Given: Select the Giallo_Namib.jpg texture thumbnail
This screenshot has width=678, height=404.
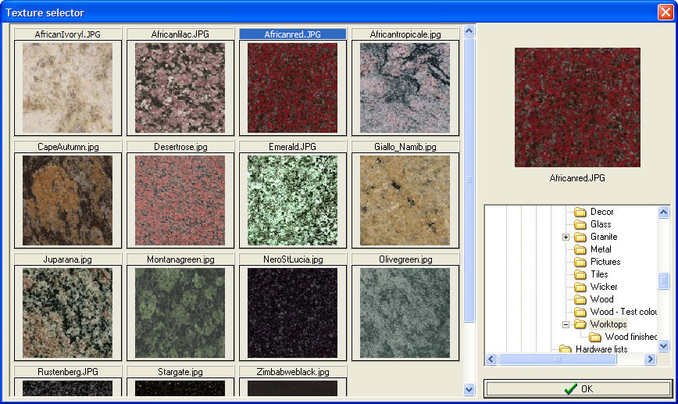Looking at the screenshot, I should (x=405, y=200).
